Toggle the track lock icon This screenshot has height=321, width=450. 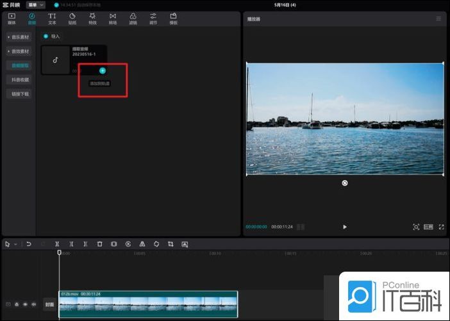tap(17, 304)
